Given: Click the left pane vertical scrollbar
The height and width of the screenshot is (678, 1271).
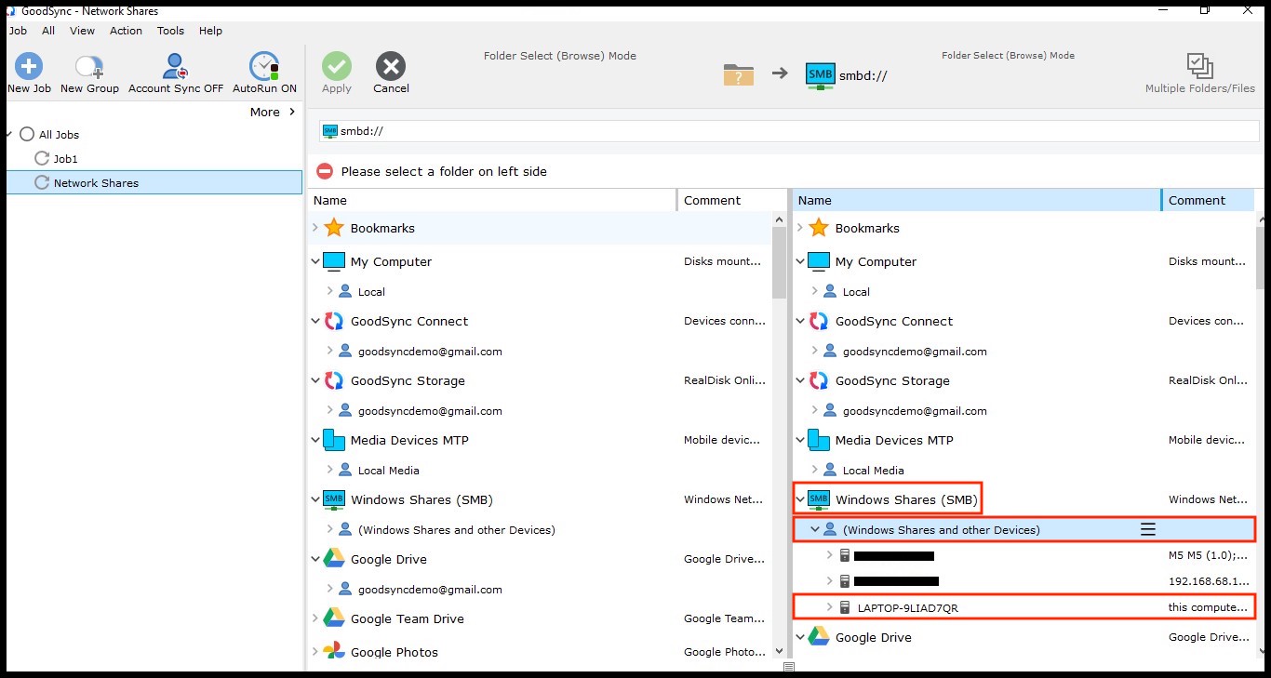Looking at the screenshot, I should (780, 262).
